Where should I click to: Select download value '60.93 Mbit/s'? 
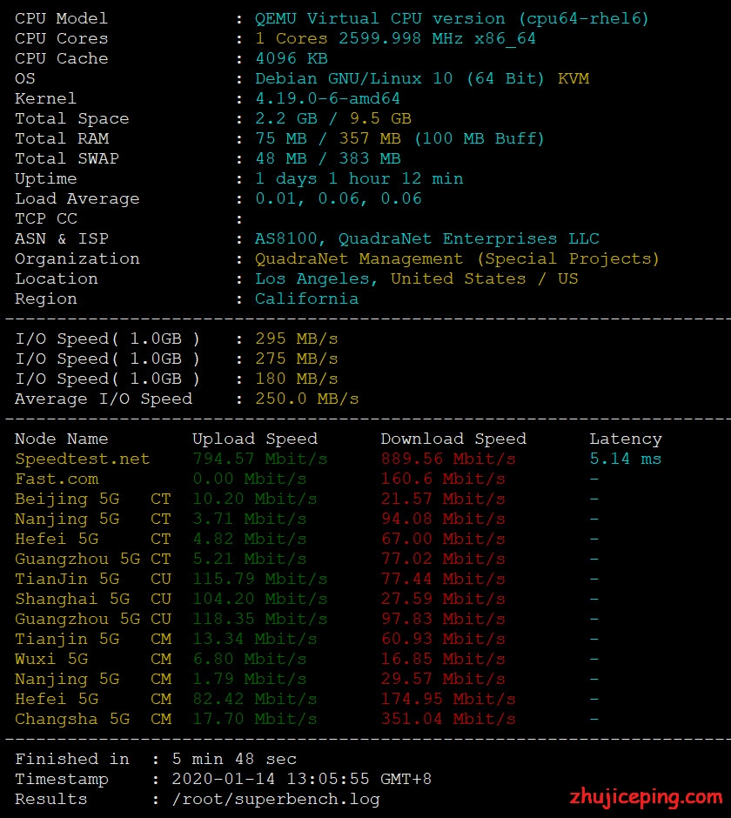[x=443, y=639]
